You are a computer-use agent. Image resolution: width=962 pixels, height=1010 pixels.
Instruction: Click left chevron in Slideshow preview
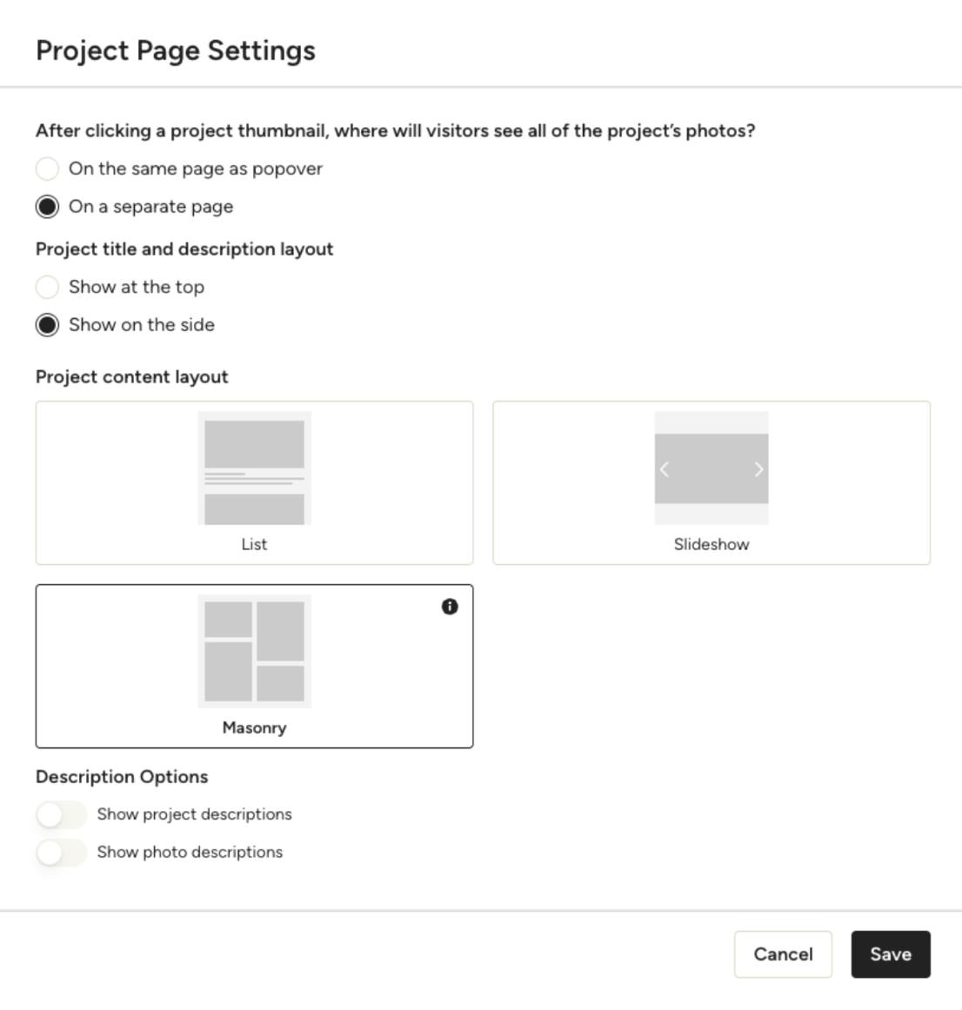[665, 469]
